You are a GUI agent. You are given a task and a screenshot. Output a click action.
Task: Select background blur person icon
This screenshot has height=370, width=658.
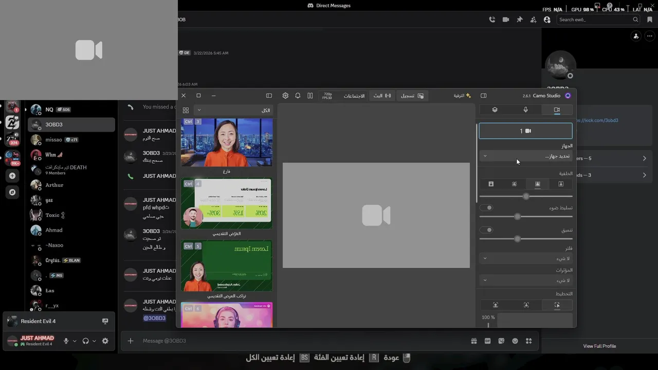click(x=538, y=184)
